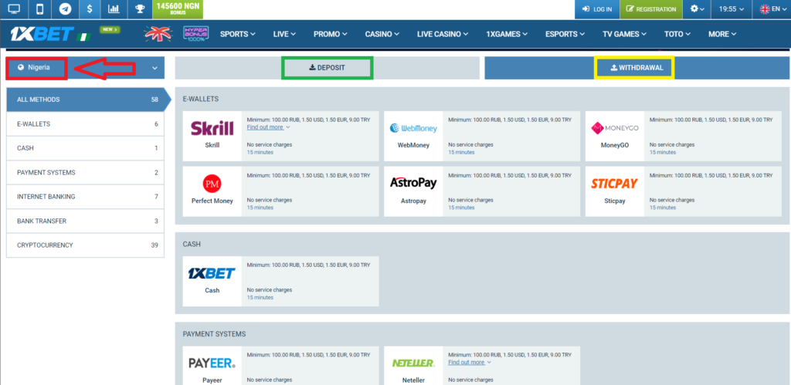This screenshot has width=791, height=385.
Task: Open the mobile phone app icon
Action: point(40,9)
